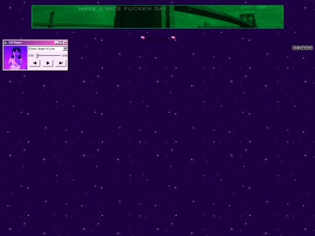Maximize the CD Player window
315x236 pixels.
tap(61, 43)
